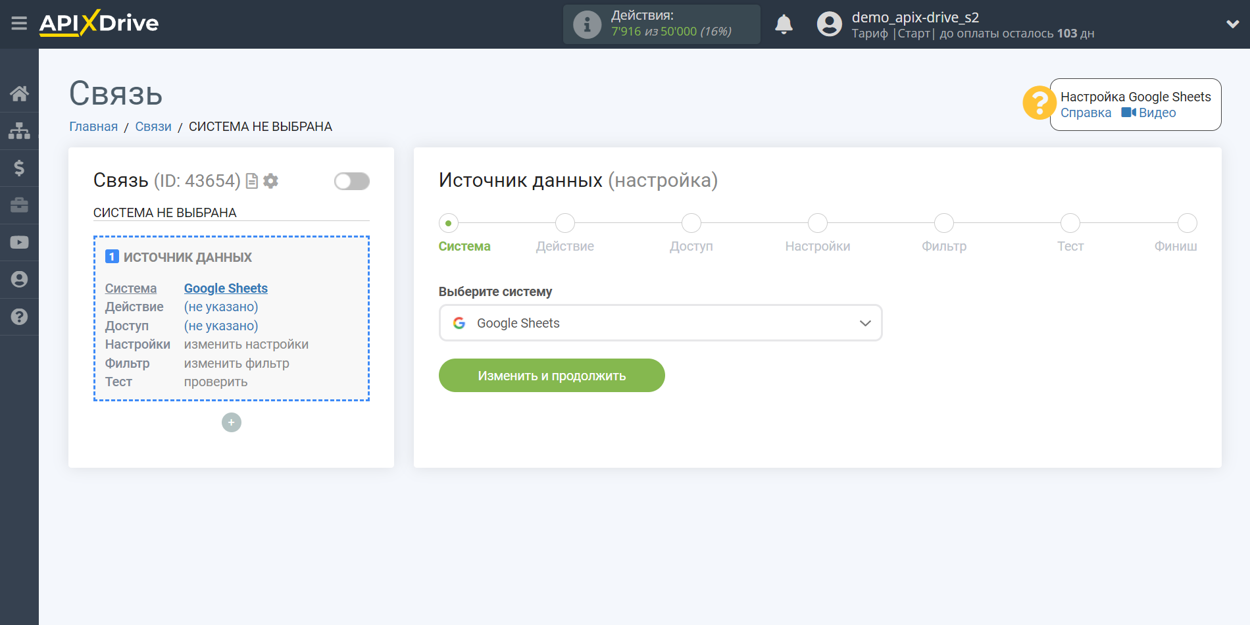Select the Доступ step
Screen dimensions: 1250x625
(691, 223)
